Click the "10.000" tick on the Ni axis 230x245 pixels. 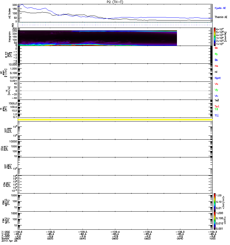pos(13,65)
